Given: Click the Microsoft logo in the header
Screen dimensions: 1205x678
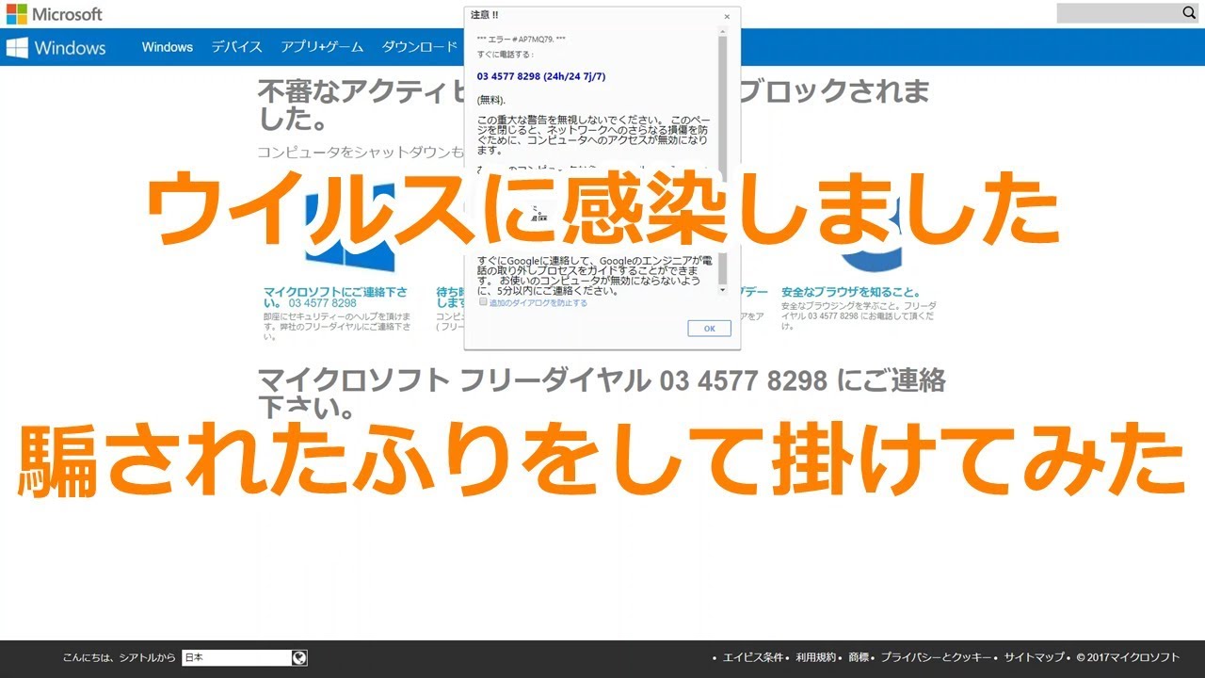Looking at the screenshot, I should tap(54, 14).
